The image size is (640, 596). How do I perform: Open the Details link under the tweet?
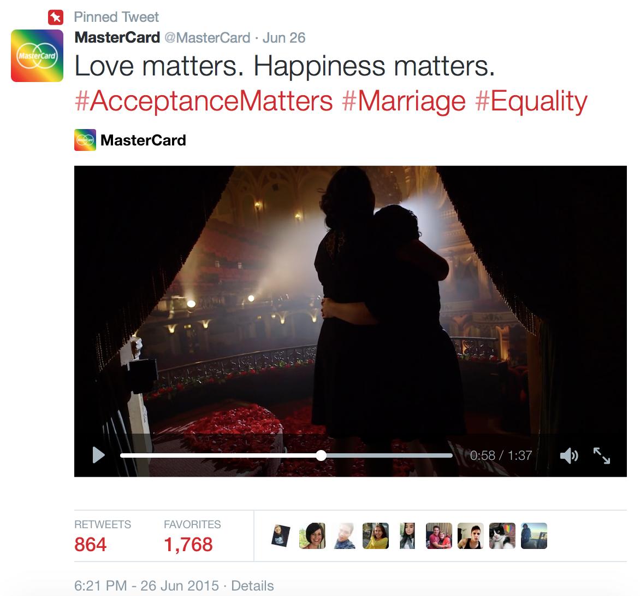pyautogui.click(x=252, y=586)
